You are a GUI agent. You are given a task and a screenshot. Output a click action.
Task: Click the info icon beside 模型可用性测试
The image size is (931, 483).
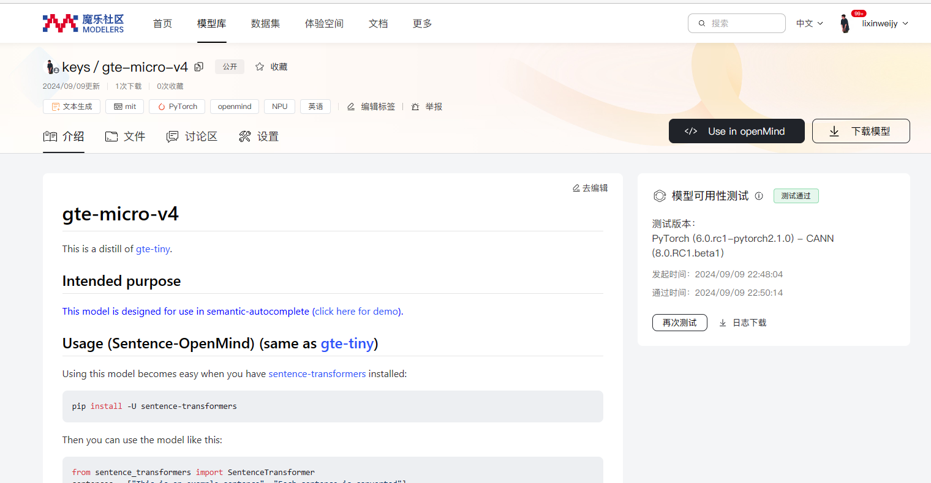759,195
